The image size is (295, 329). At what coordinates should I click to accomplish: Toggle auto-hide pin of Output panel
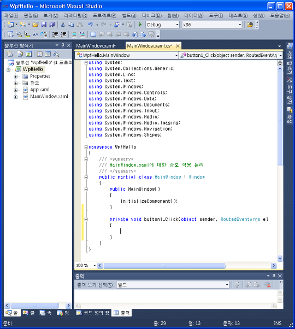[x=274, y=275]
